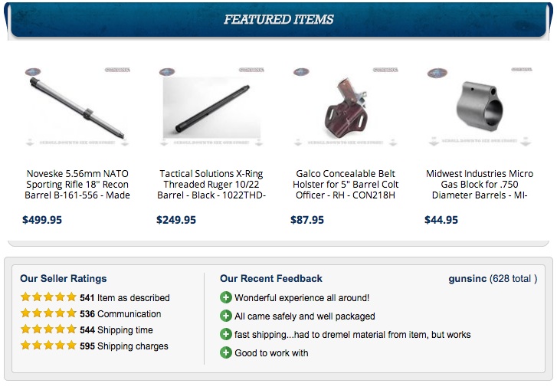Viewport: 557px width, 390px height.
Task: Click the Midwest Industries Micro Gas Block title
Action: (x=480, y=185)
